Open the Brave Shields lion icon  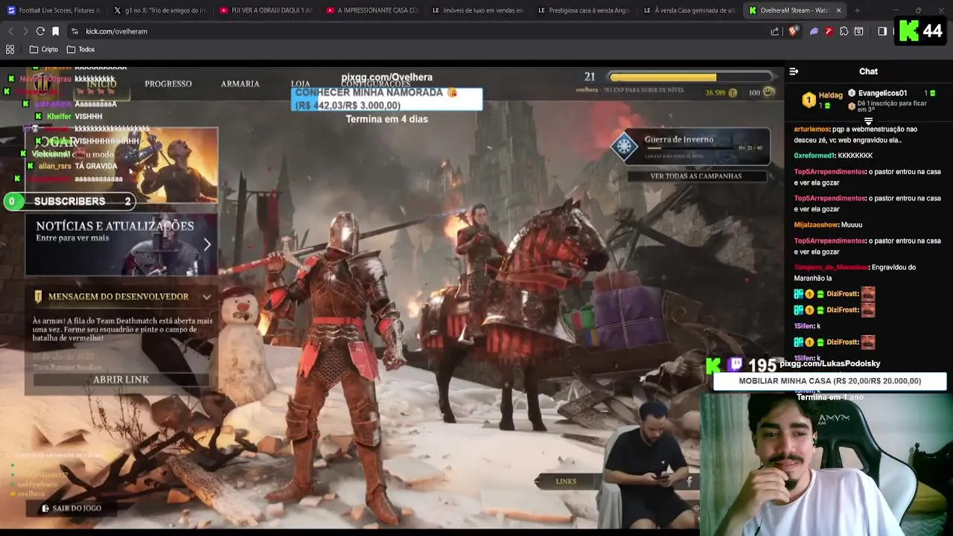[x=793, y=31]
